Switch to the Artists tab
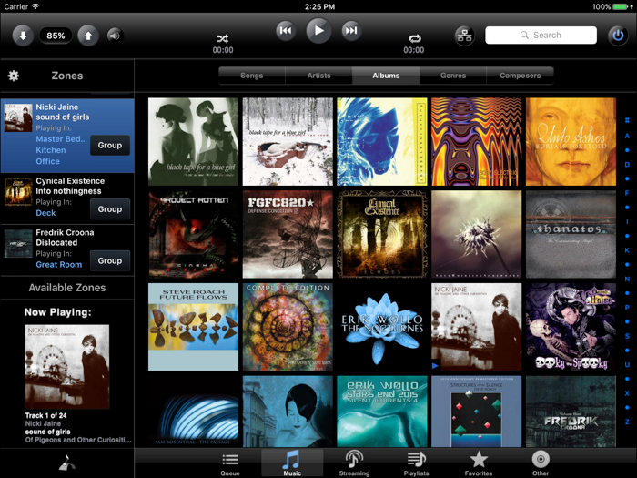 point(318,76)
